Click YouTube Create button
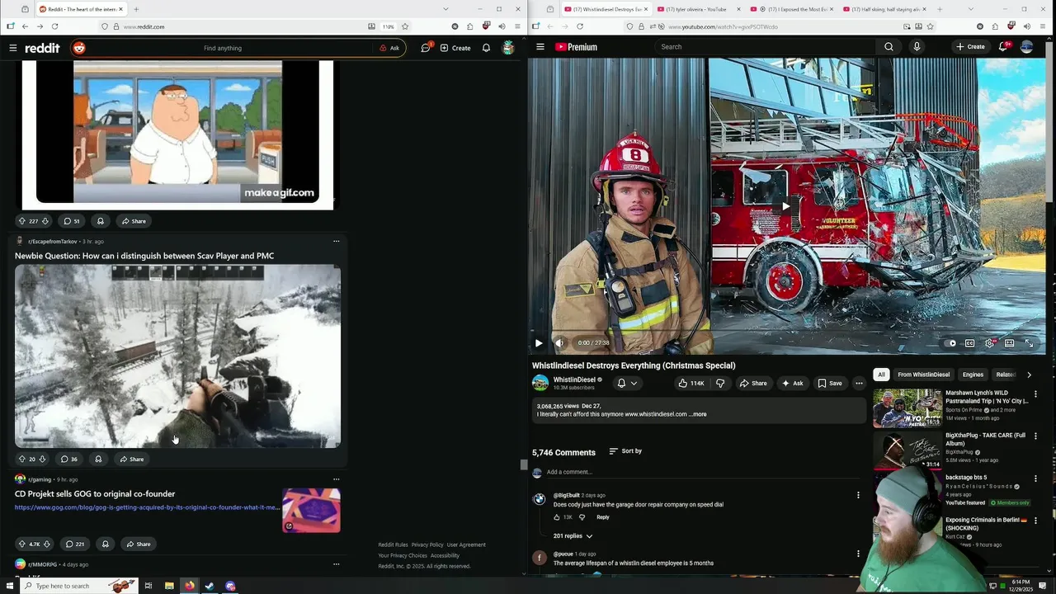 tap(970, 47)
